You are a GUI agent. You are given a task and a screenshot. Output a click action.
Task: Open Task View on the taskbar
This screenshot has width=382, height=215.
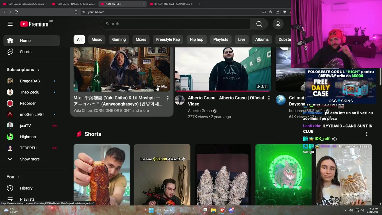[x=205, y=210]
